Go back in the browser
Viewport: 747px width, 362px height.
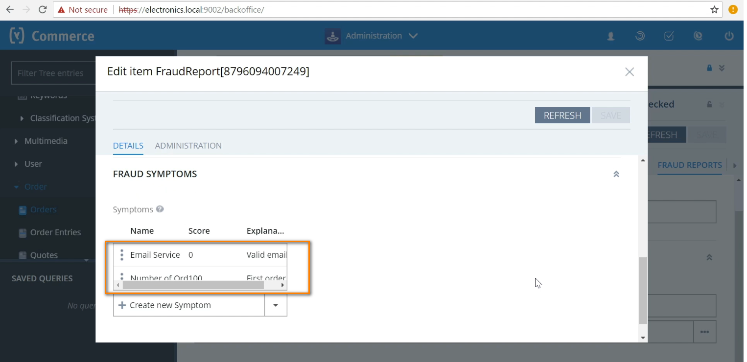coord(10,9)
